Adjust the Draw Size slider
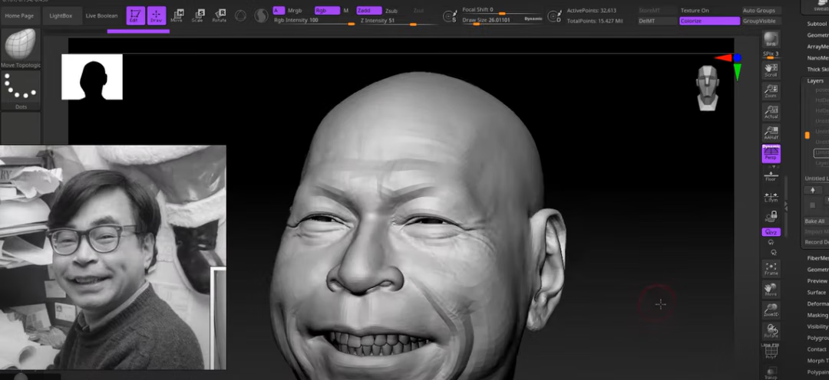Screen dimensions: 829x380 coord(492,21)
